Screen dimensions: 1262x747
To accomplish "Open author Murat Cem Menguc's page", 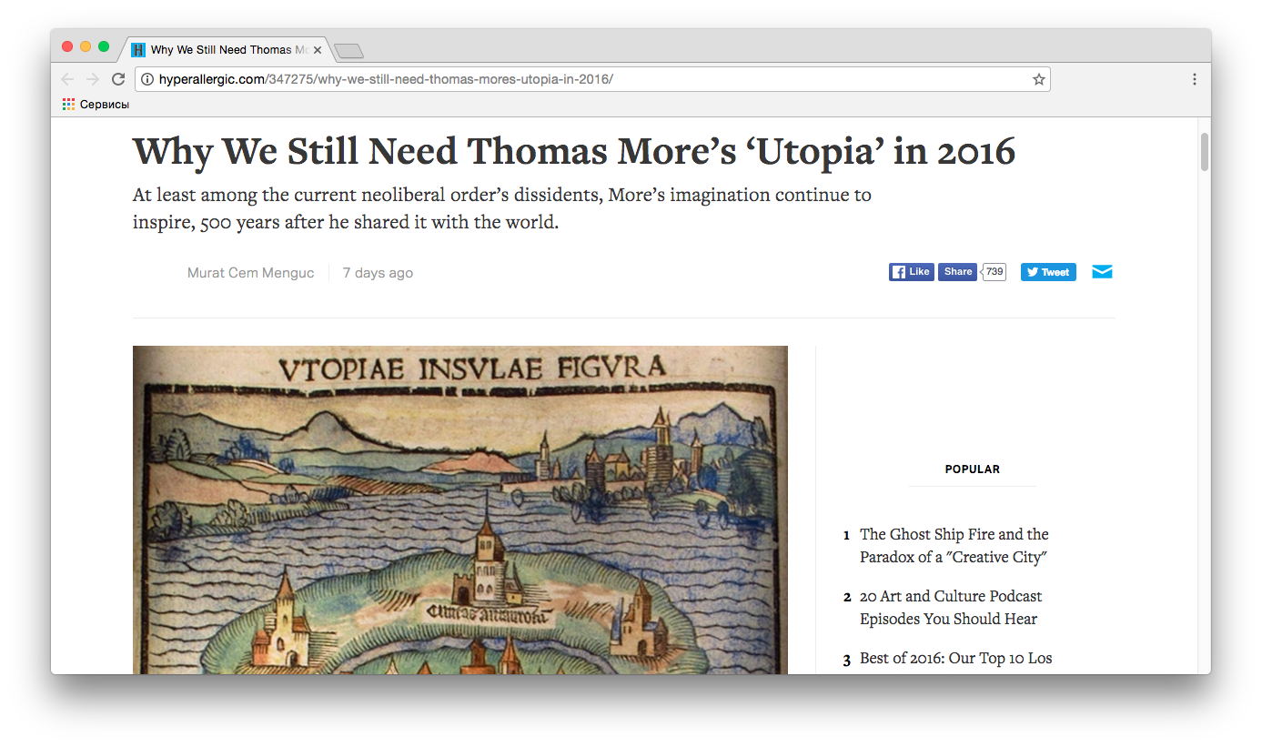I will (x=250, y=273).
